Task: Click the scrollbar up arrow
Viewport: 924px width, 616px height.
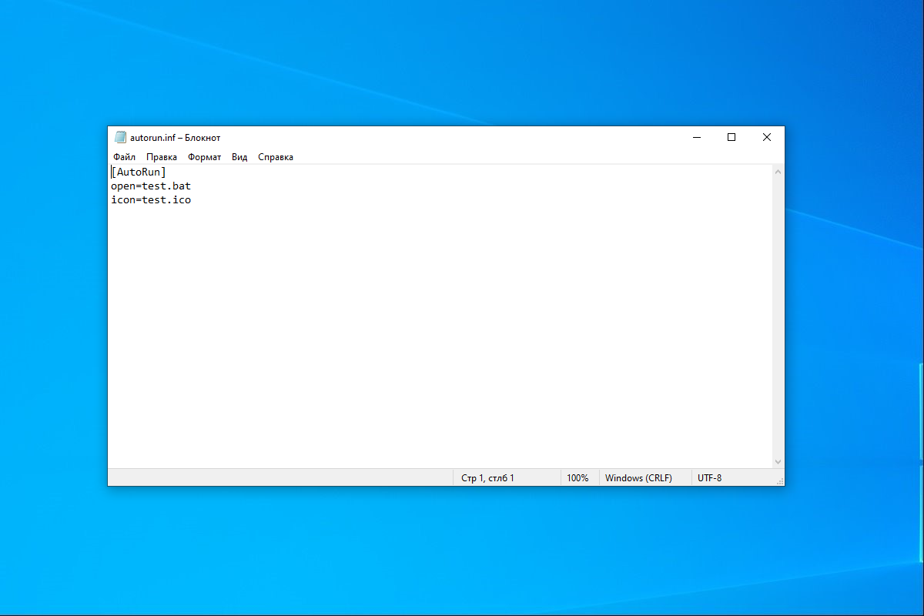Action: (778, 172)
